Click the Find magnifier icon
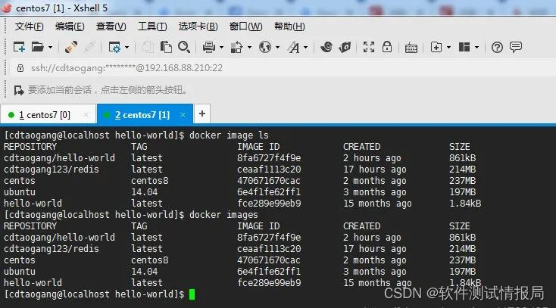This screenshot has width=556, height=308. tap(184, 47)
